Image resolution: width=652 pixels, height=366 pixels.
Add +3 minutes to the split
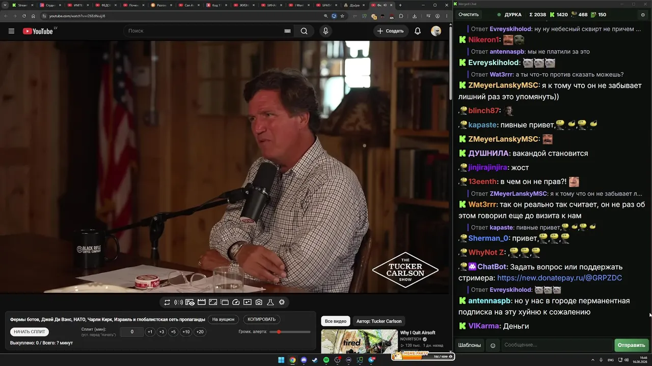click(x=161, y=332)
